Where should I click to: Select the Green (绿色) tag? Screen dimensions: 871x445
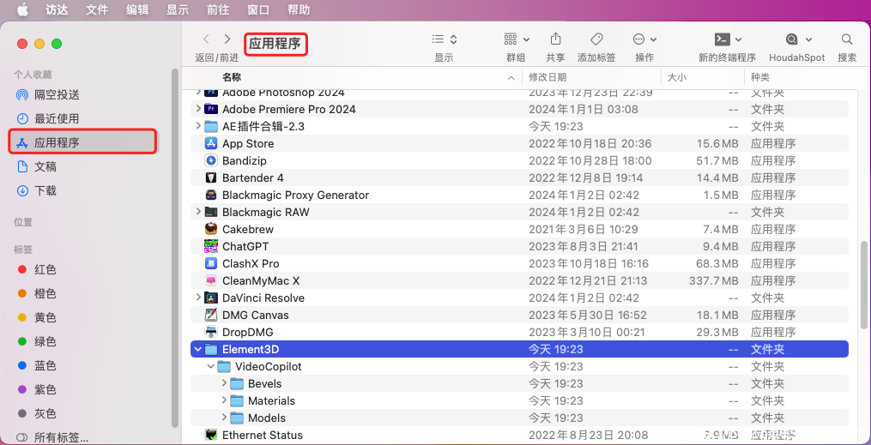tap(37, 342)
